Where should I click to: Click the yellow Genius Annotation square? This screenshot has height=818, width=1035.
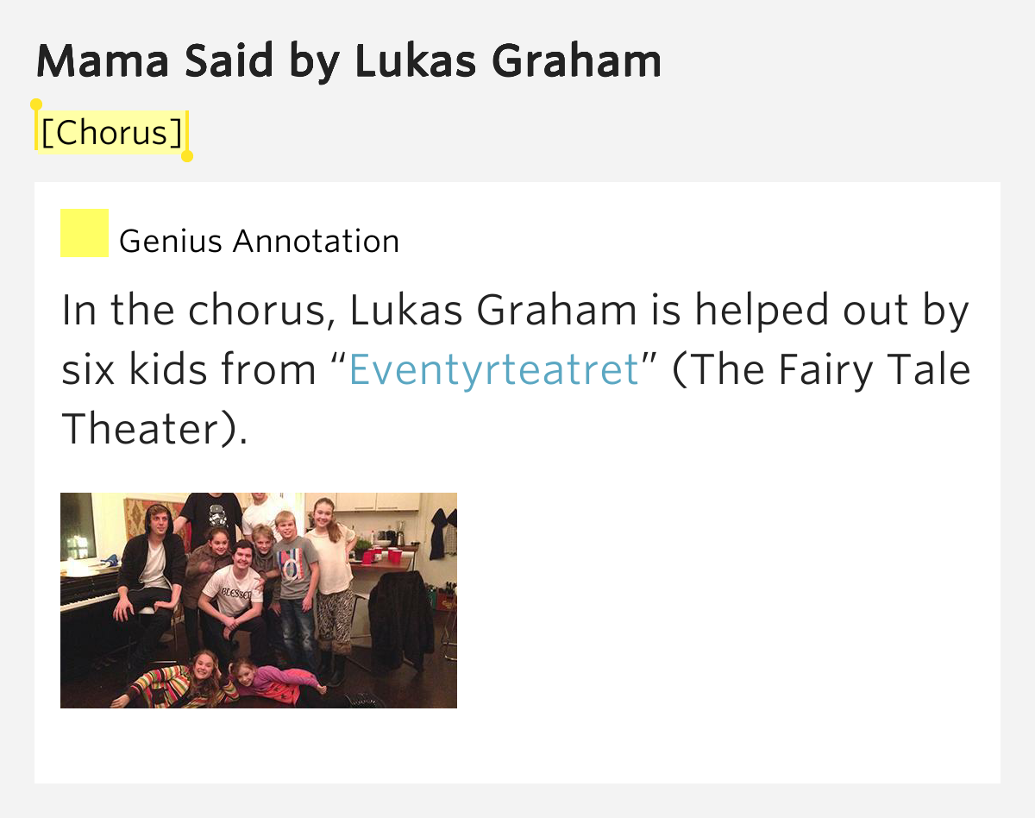tap(84, 233)
